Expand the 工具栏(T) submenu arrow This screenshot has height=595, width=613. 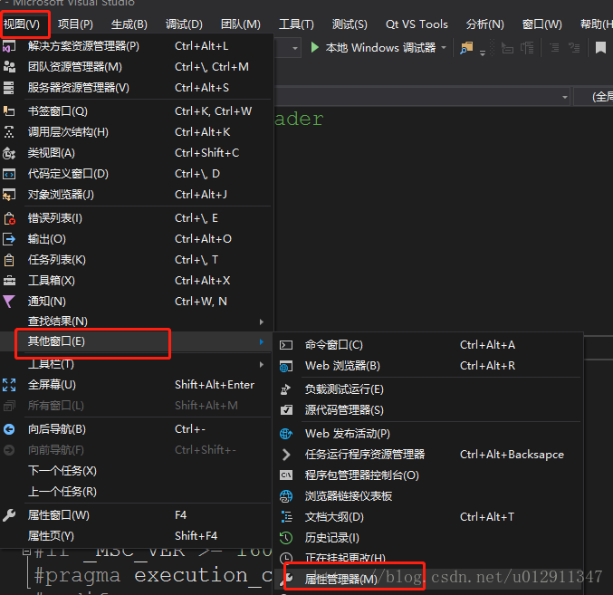(262, 364)
